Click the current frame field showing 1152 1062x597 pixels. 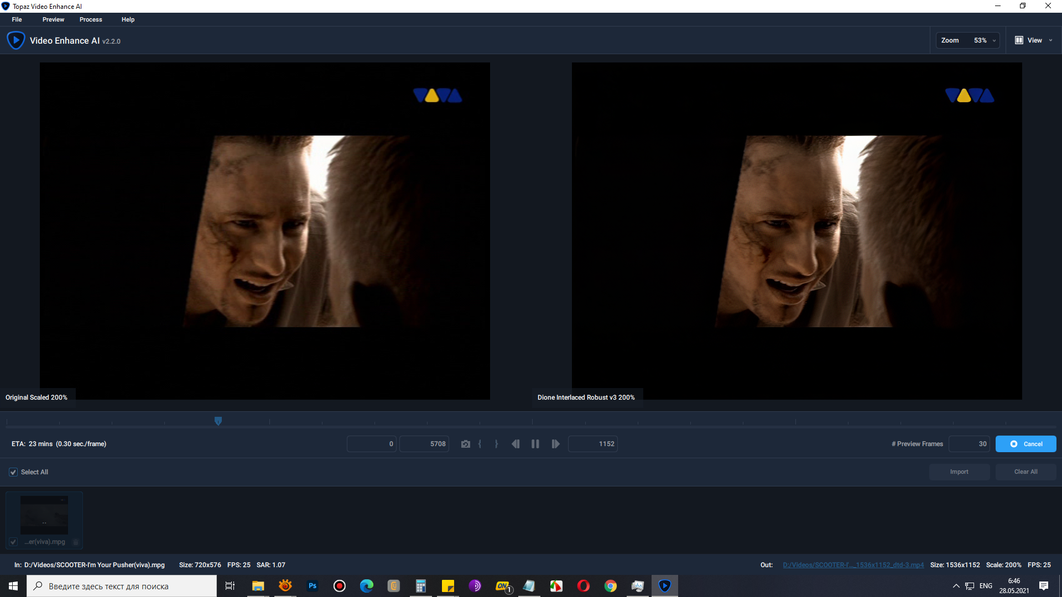pos(593,444)
